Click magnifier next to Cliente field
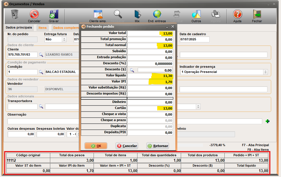 click(x=41, y=54)
